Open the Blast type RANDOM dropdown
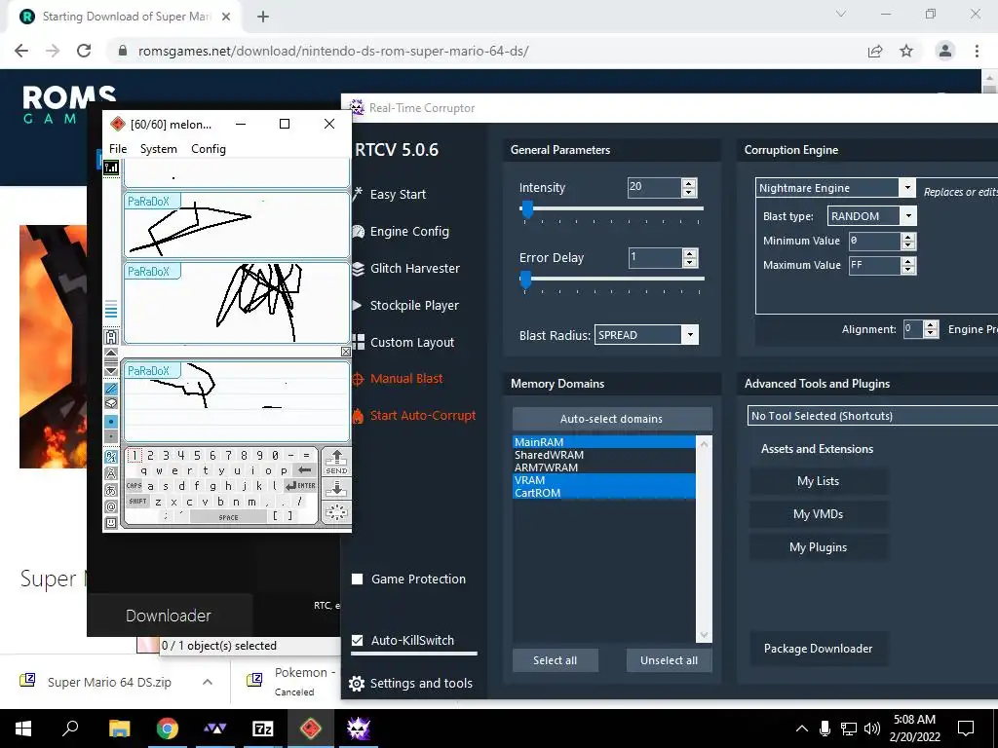 872,216
